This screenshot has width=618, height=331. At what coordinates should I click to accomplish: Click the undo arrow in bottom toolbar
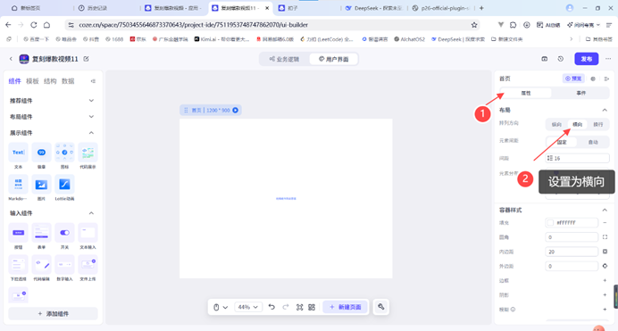pyautogui.click(x=271, y=307)
